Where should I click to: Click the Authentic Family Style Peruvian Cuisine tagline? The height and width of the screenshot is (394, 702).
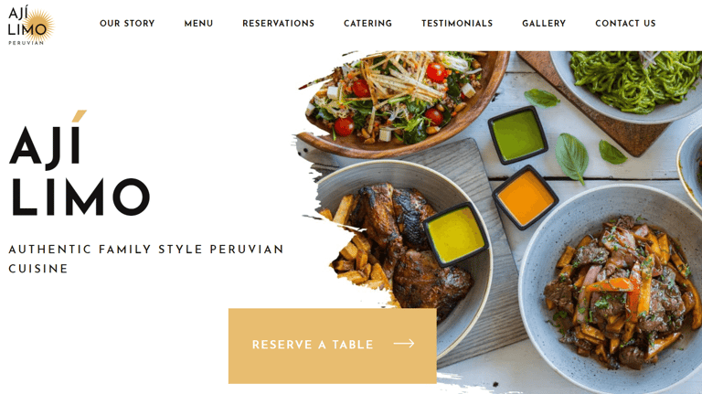tap(146, 259)
